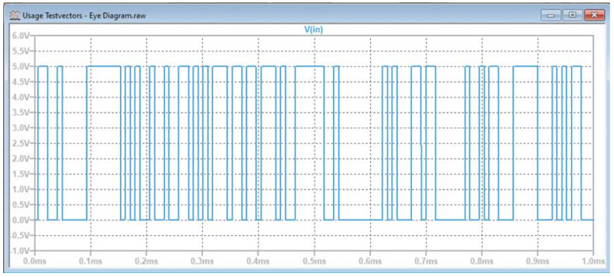Click the 2.5V vertical axis label

(22, 143)
